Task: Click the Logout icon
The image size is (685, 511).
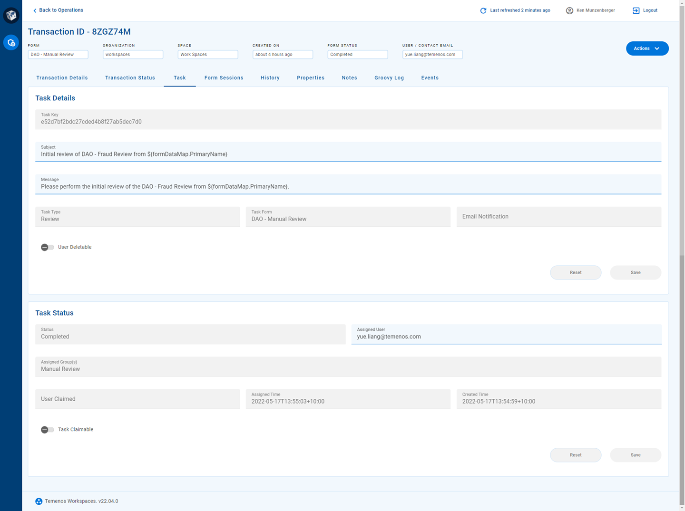Action: (x=636, y=10)
